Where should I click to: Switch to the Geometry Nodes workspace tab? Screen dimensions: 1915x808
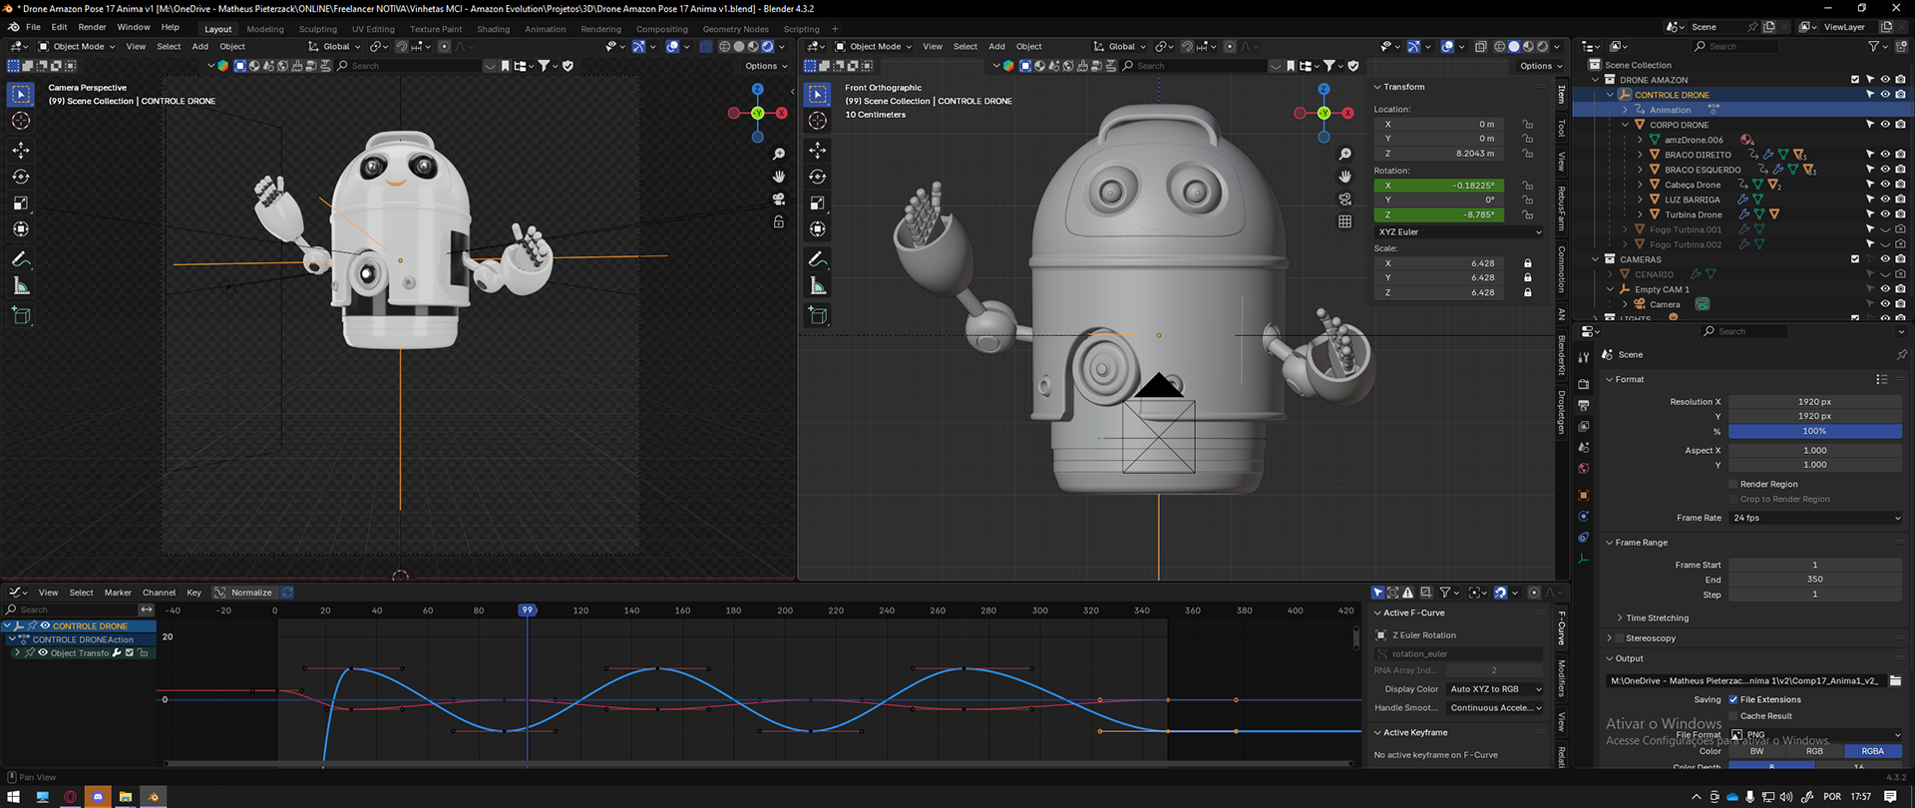click(x=735, y=29)
